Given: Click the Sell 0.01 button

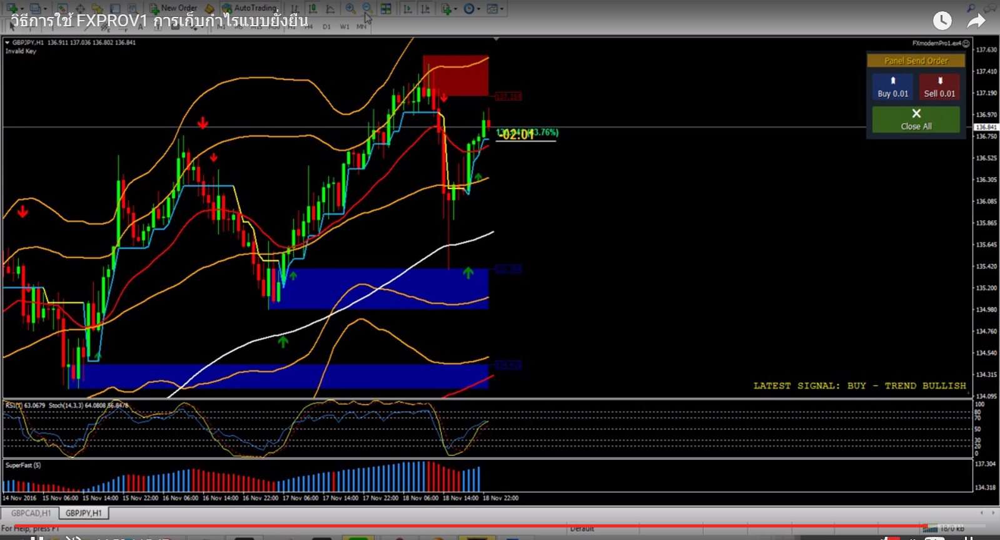Looking at the screenshot, I should (939, 87).
